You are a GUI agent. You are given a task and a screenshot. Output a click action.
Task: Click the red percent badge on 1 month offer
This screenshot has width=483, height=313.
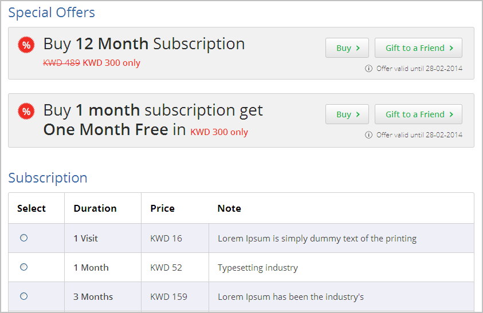(26, 111)
